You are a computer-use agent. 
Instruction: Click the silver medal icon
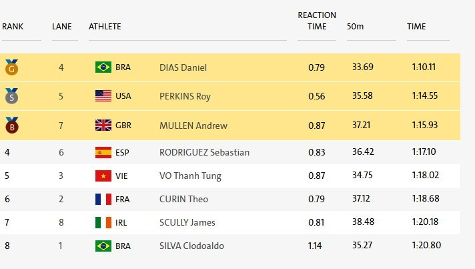pyautogui.click(x=11, y=96)
